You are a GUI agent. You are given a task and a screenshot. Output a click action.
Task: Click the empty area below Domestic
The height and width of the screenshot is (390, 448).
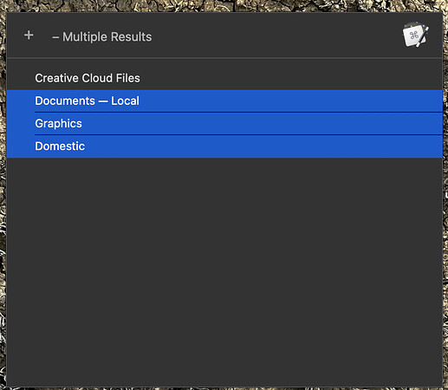pyautogui.click(x=224, y=271)
